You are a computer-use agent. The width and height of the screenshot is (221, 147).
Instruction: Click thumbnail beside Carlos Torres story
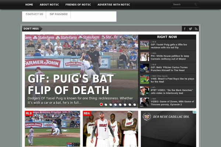point(144,68)
